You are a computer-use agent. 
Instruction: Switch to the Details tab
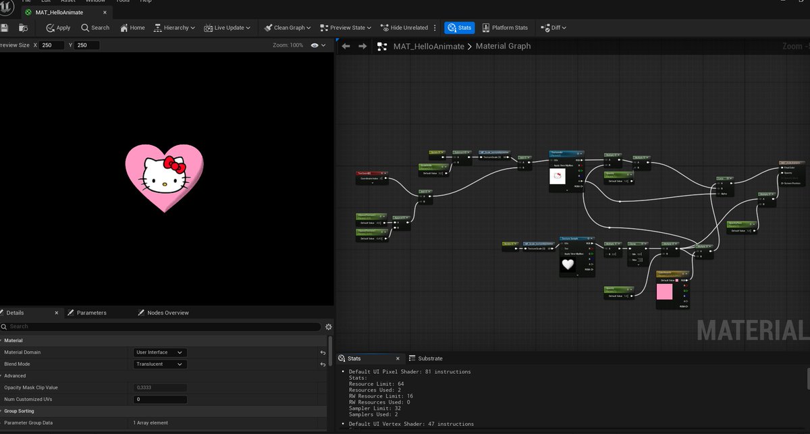(16, 313)
